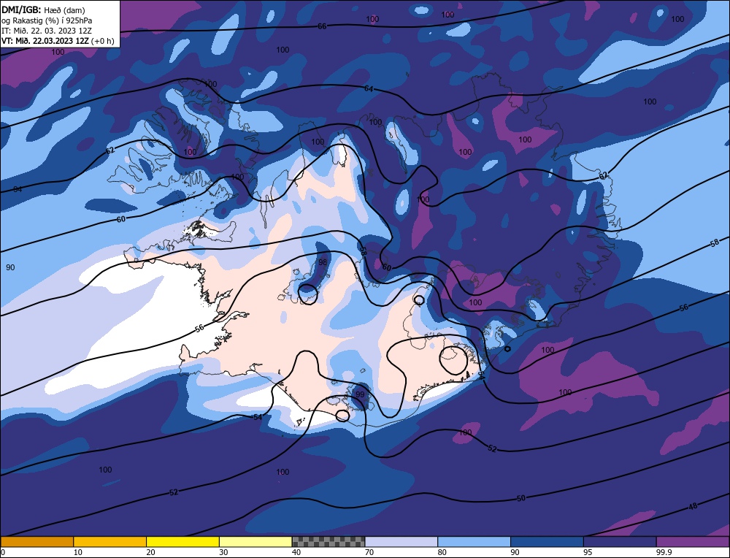This screenshot has height=558, width=730.
Task: Click the humidity value label 98
Action: coord(323,263)
